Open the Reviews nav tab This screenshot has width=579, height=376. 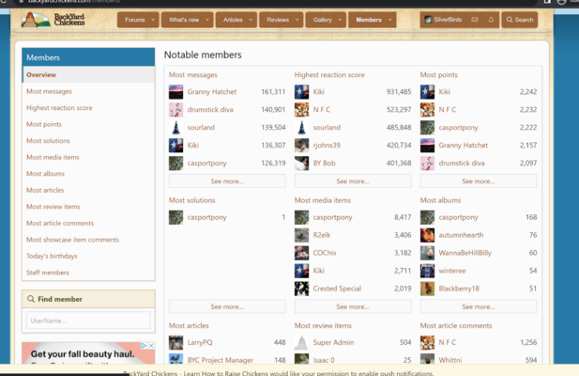[x=278, y=20]
